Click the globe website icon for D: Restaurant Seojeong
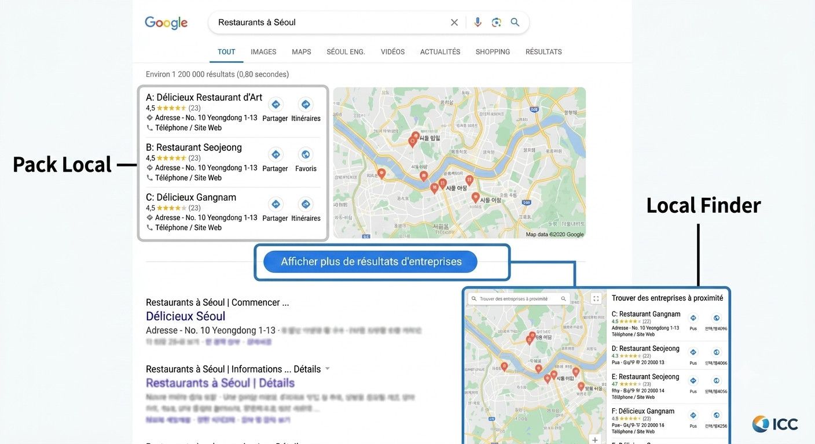The width and height of the screenshot is (815, 444). pos(716,352)
